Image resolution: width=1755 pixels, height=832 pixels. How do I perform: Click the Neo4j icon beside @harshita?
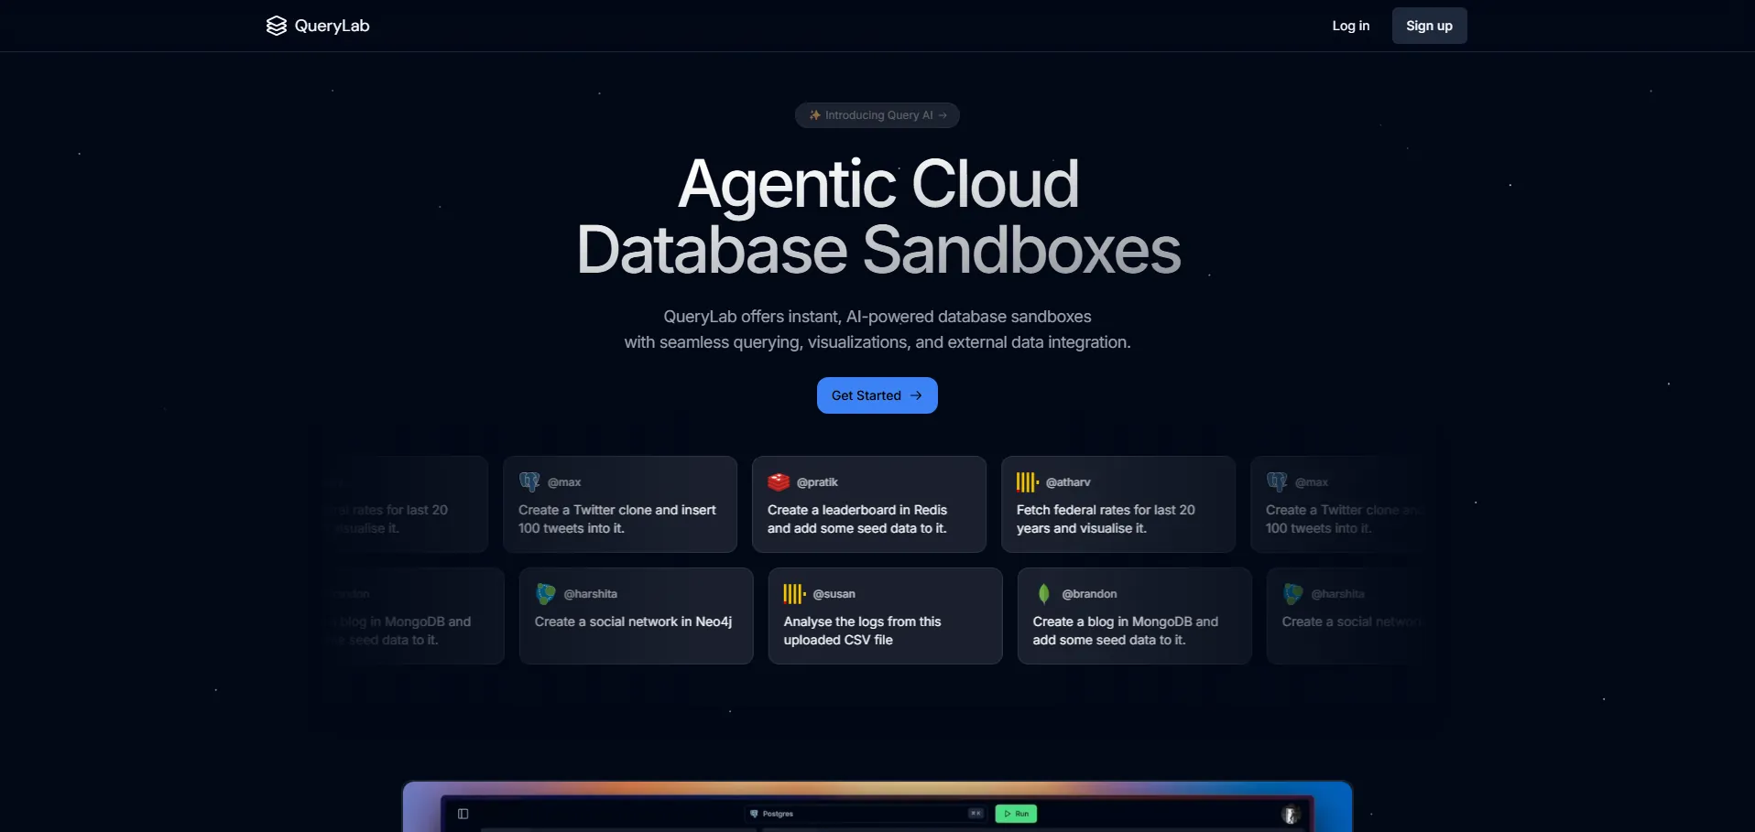(x=546, y=593)
